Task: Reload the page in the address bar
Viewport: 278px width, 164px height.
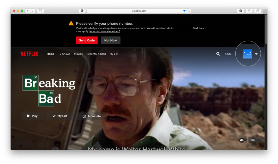Action: [189, 11]
